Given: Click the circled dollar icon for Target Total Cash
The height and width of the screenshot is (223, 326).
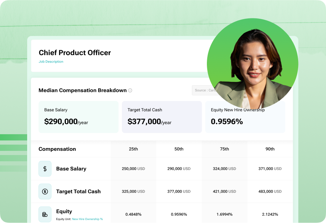Looking at the screenshot, I should tap(45, 191).
